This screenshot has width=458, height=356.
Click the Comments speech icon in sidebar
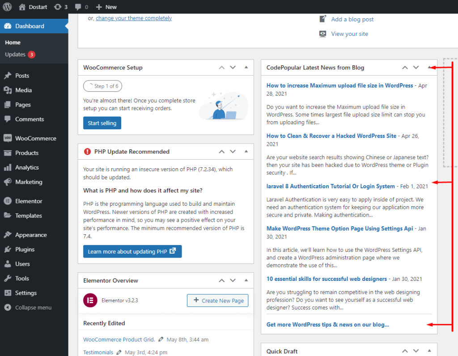(x=8, y=119)
